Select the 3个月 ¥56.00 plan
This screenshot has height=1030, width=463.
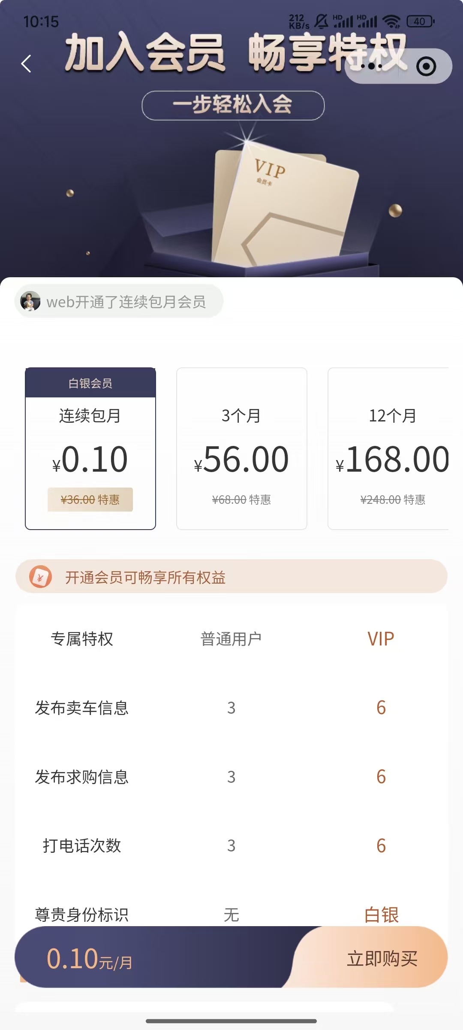[x=242, y=448]
